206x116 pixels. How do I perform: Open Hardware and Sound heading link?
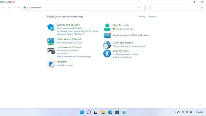point(69,47)
